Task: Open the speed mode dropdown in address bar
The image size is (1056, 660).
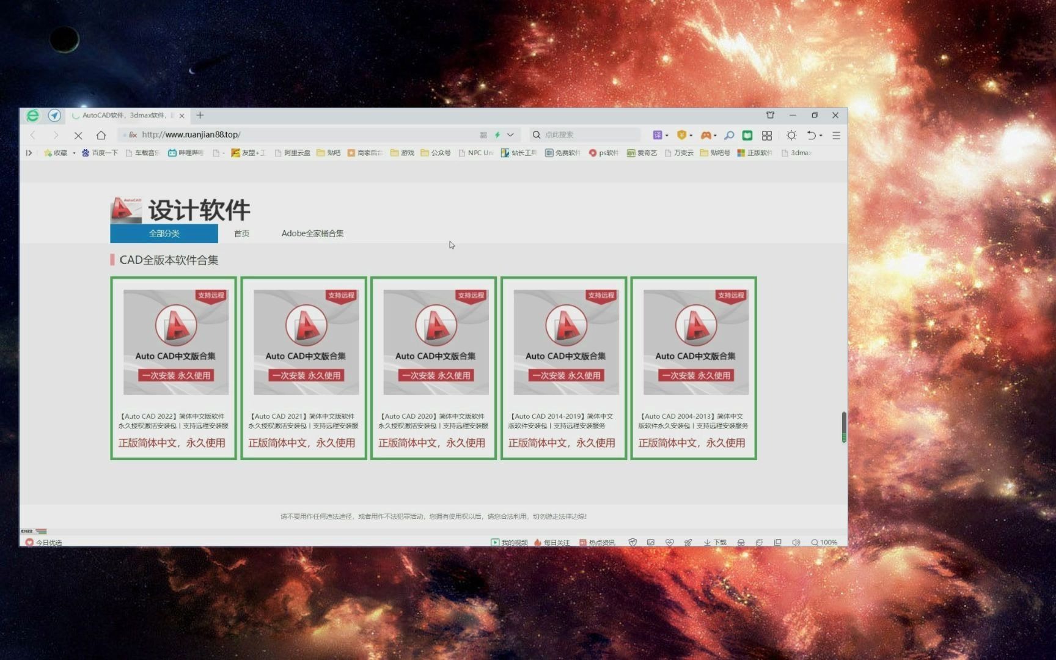Action: [x=511, y=134]
